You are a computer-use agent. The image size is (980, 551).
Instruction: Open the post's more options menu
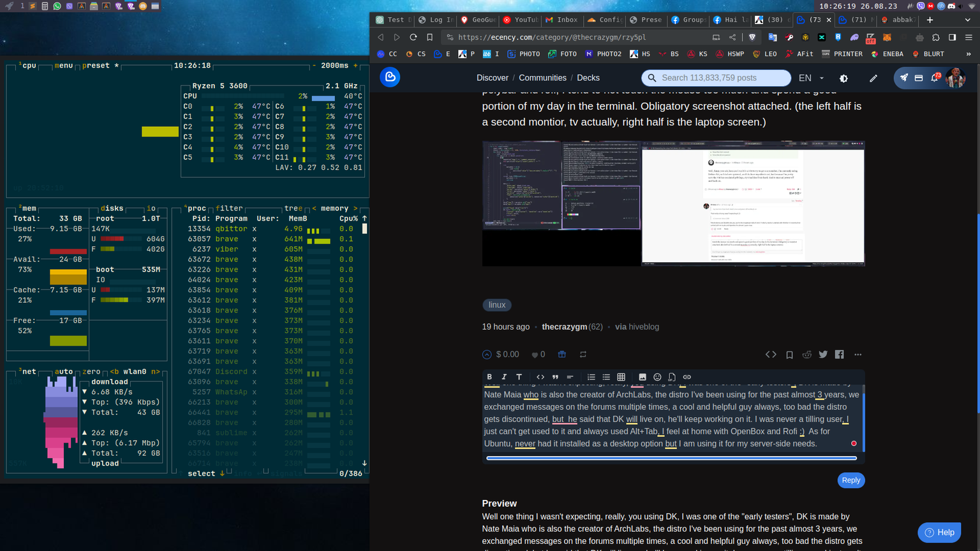pyautogui.click(x=857, y=354)
